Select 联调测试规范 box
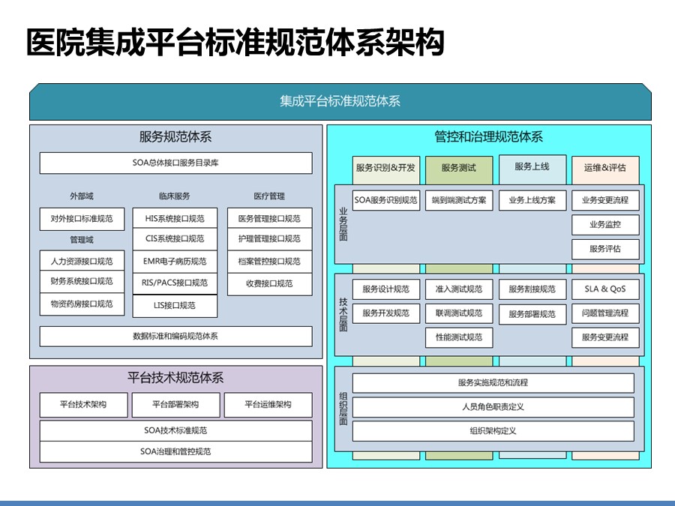The width and height of the screenshot is (675, 506). click(459, 313)
